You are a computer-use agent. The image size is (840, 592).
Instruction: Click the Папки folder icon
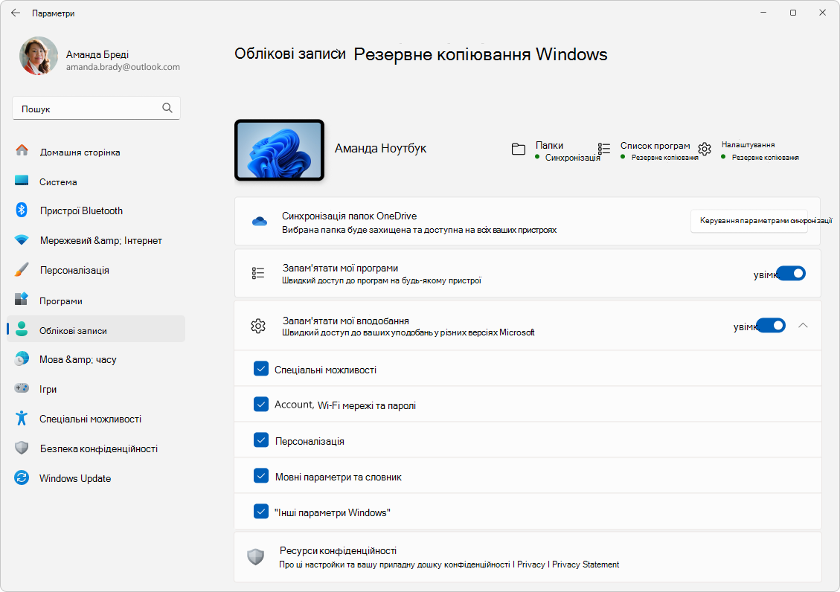(519, 149)
